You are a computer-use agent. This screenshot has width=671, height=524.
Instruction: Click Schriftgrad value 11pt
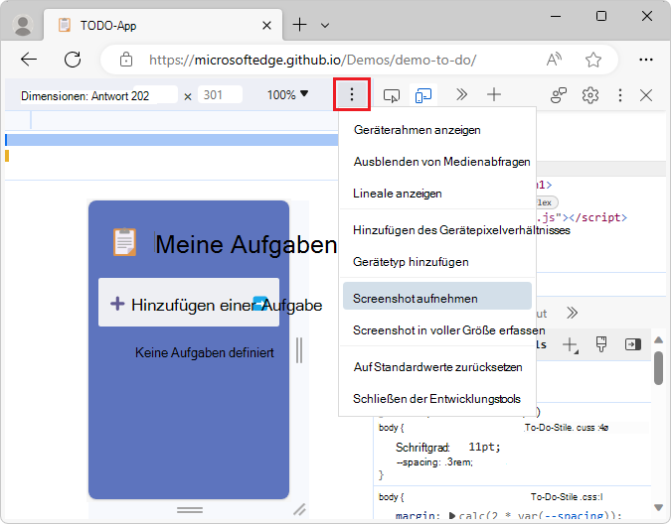484,447
